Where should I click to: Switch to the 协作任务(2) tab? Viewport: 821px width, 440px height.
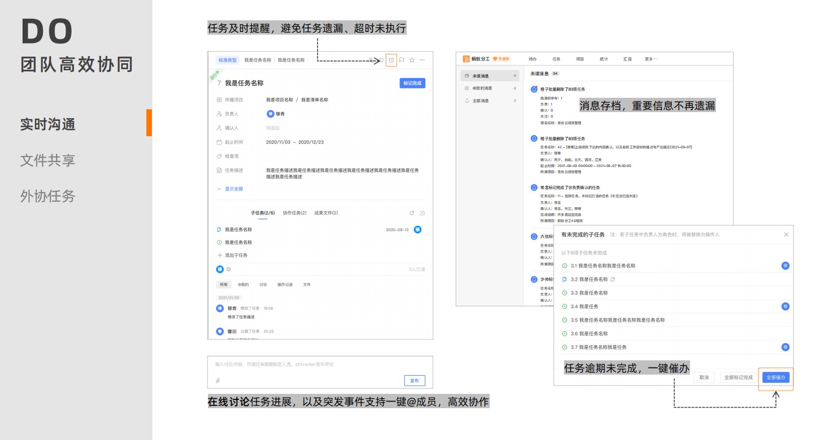coord(294,213)
